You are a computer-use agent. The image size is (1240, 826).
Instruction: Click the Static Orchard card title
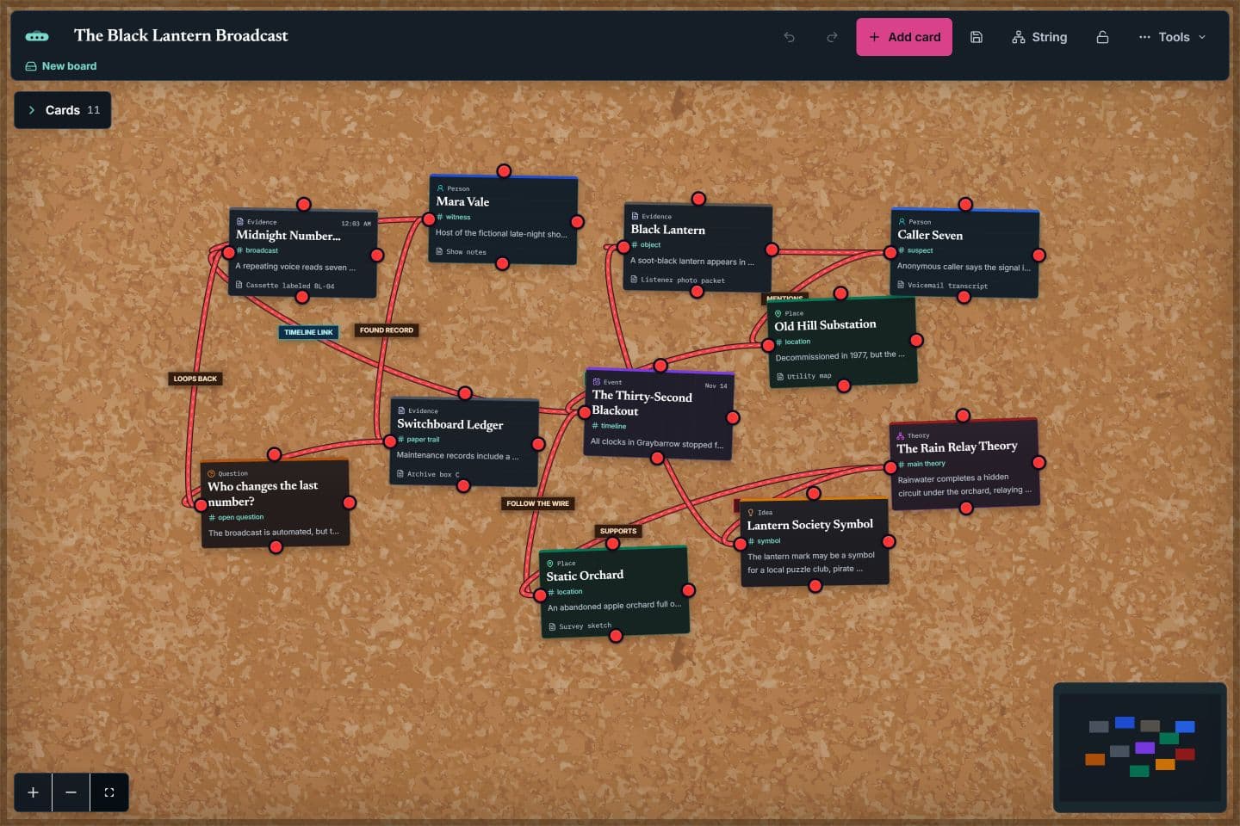tap(585, 576)
